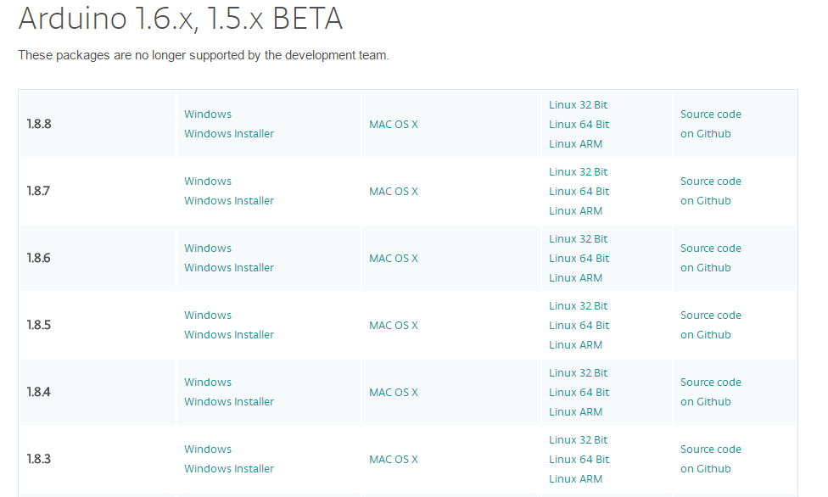
Task: Visit Source code on Github for 1.8.5
Action: [711, 325]
